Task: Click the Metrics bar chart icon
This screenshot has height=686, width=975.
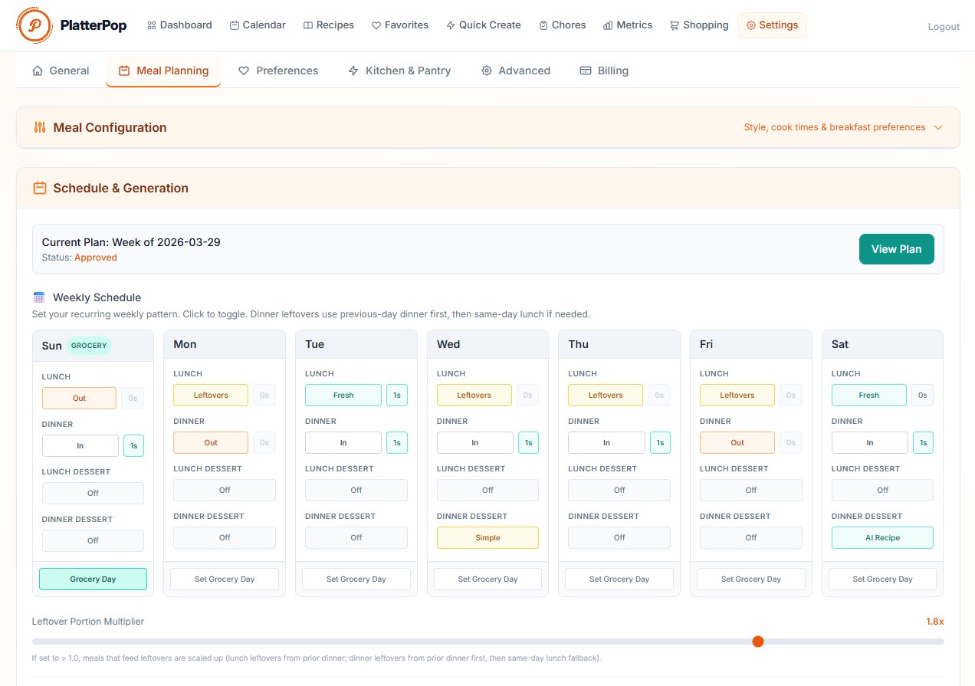Action: [609, 25]
